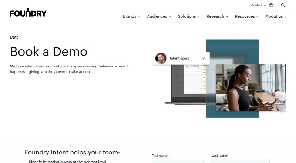The height and width of the screenshot is (163, 296).
Task: Click the Book a Demo heading
Action: (x=48, y=51)
